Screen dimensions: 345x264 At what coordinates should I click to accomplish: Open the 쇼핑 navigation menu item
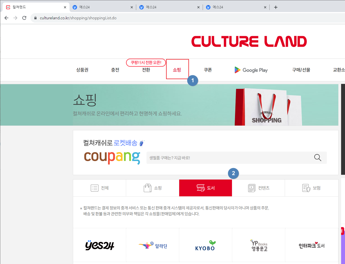click(x=177, y=70)
